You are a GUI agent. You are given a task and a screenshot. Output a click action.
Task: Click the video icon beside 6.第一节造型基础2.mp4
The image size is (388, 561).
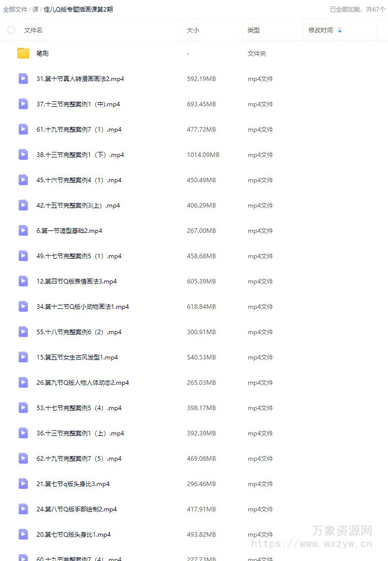click(23, 231)
